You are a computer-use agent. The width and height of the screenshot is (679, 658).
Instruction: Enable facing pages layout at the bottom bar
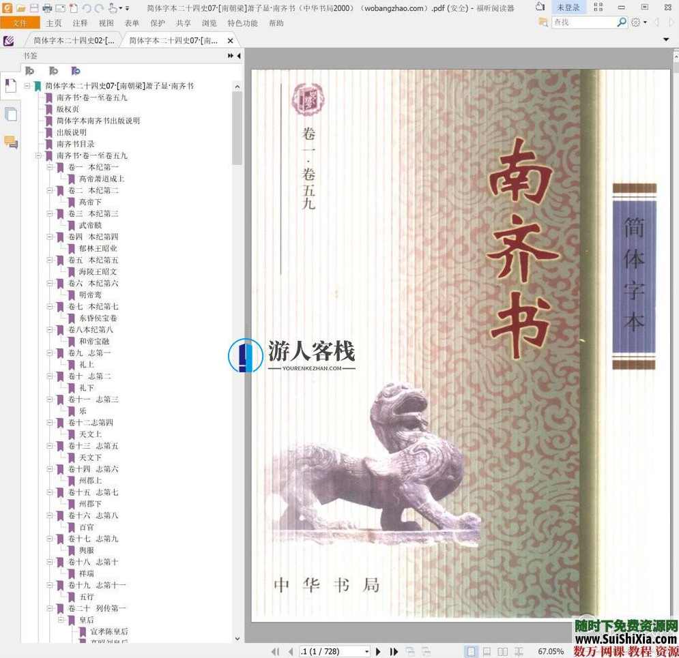tap(503, 651)
